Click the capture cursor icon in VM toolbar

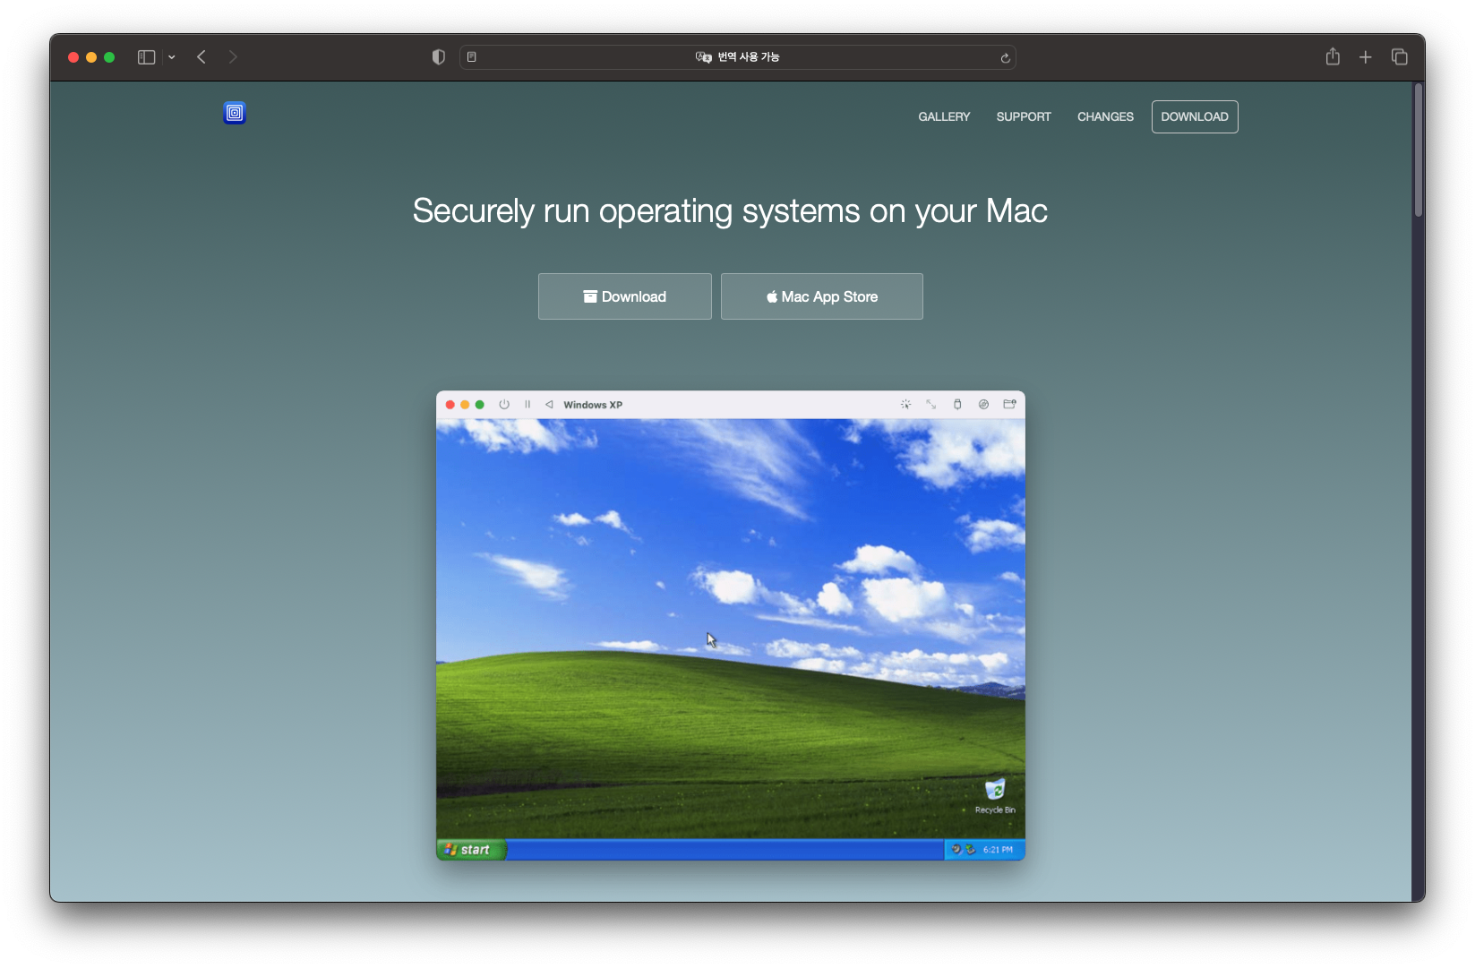click(x=905, y=405)
